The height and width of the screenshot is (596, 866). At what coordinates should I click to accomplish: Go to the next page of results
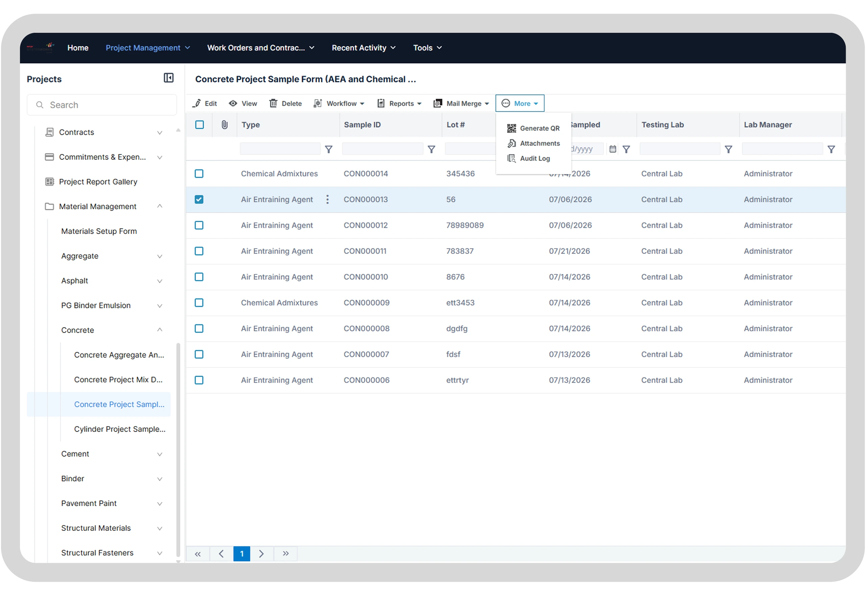point(261,554)
